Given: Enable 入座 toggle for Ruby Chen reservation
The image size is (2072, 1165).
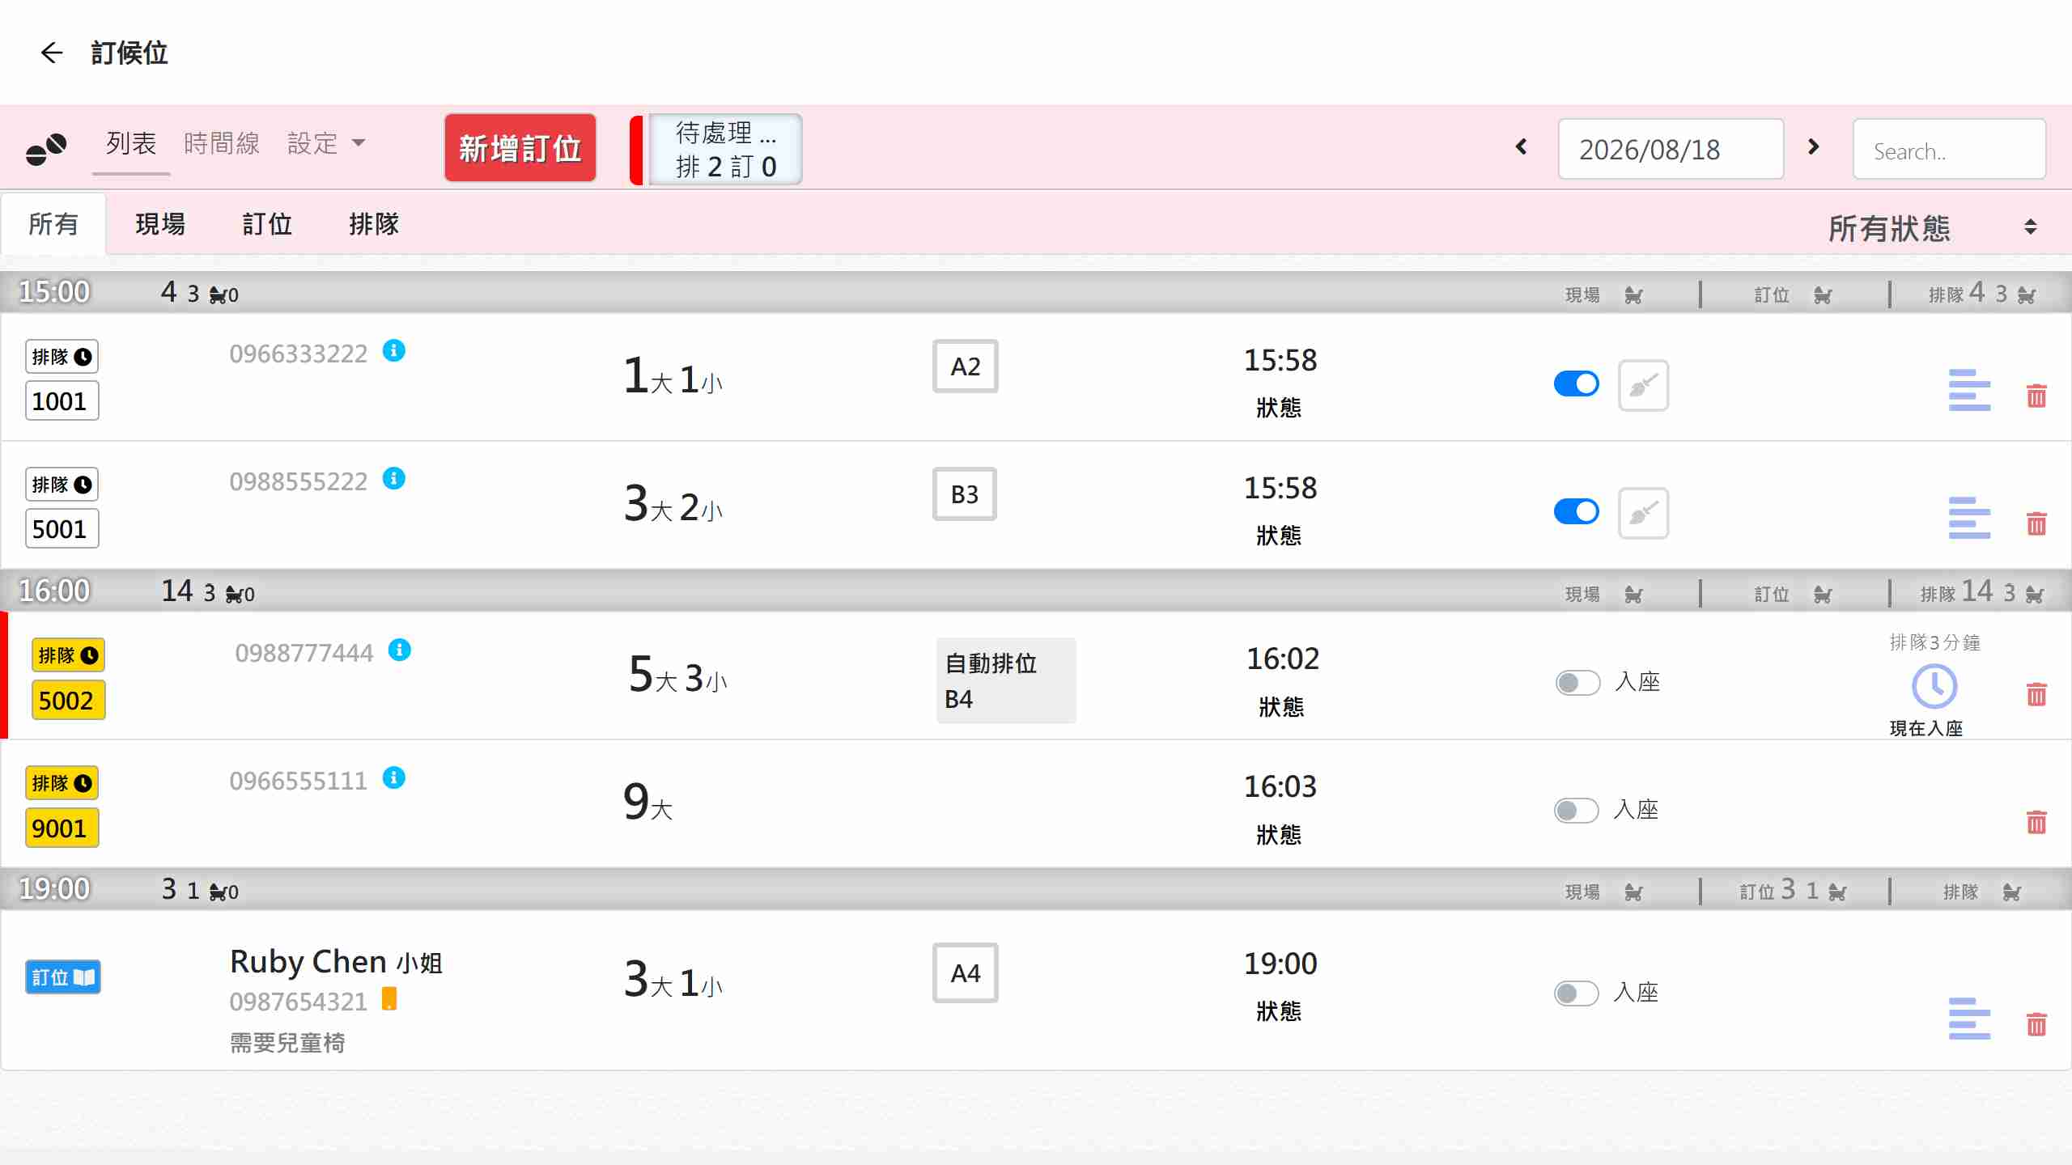Looking at the screenshot, I should click(1576, 993).
